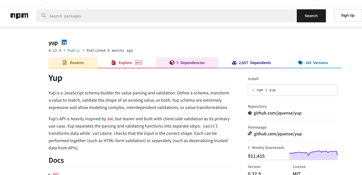
Task: Open the Repository github.com/jquense/yup link
Action: pyautogui.click(x=277, y=113)
